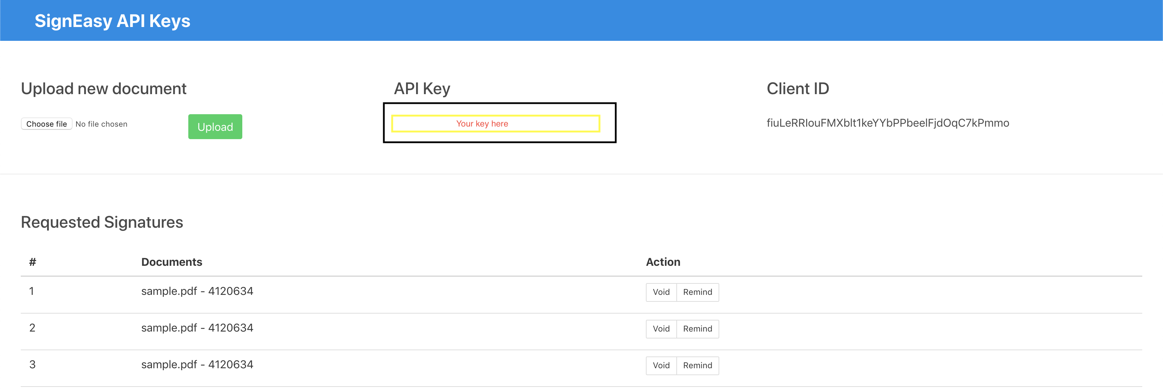Viewport: 1163px width, 389px height.
Task: Click Remind in row 2
Action: click(697, 328)
